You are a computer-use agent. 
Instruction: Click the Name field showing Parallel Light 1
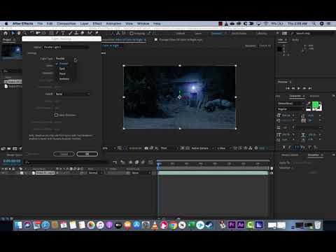click(x=66, y=47)
